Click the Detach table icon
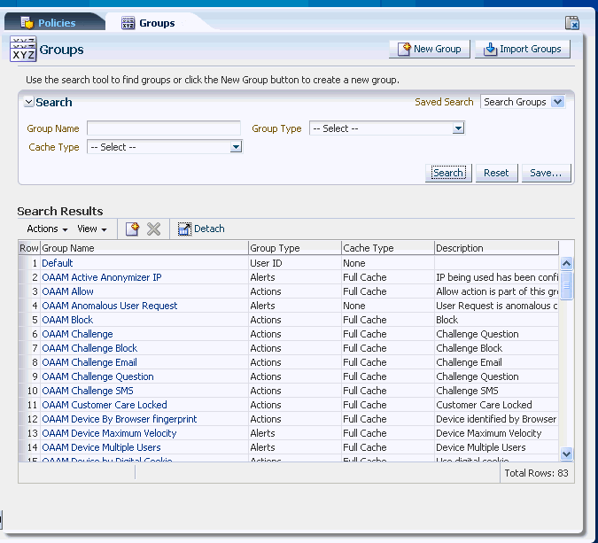This screenshot has height=543, width=598. (x=184, y=229)
